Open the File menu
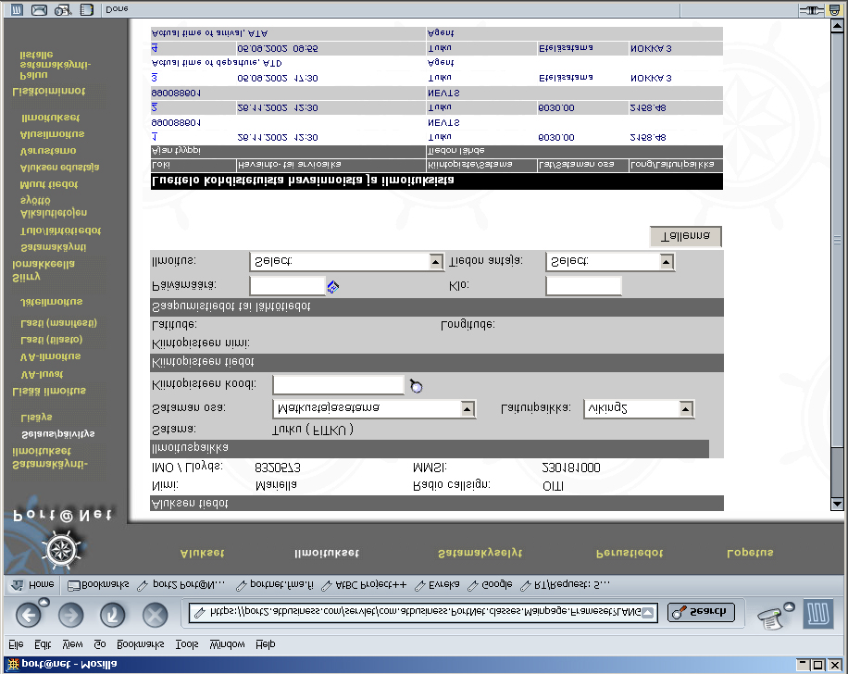The height and width of the screenshot is (674, 848). click(16, 644)
